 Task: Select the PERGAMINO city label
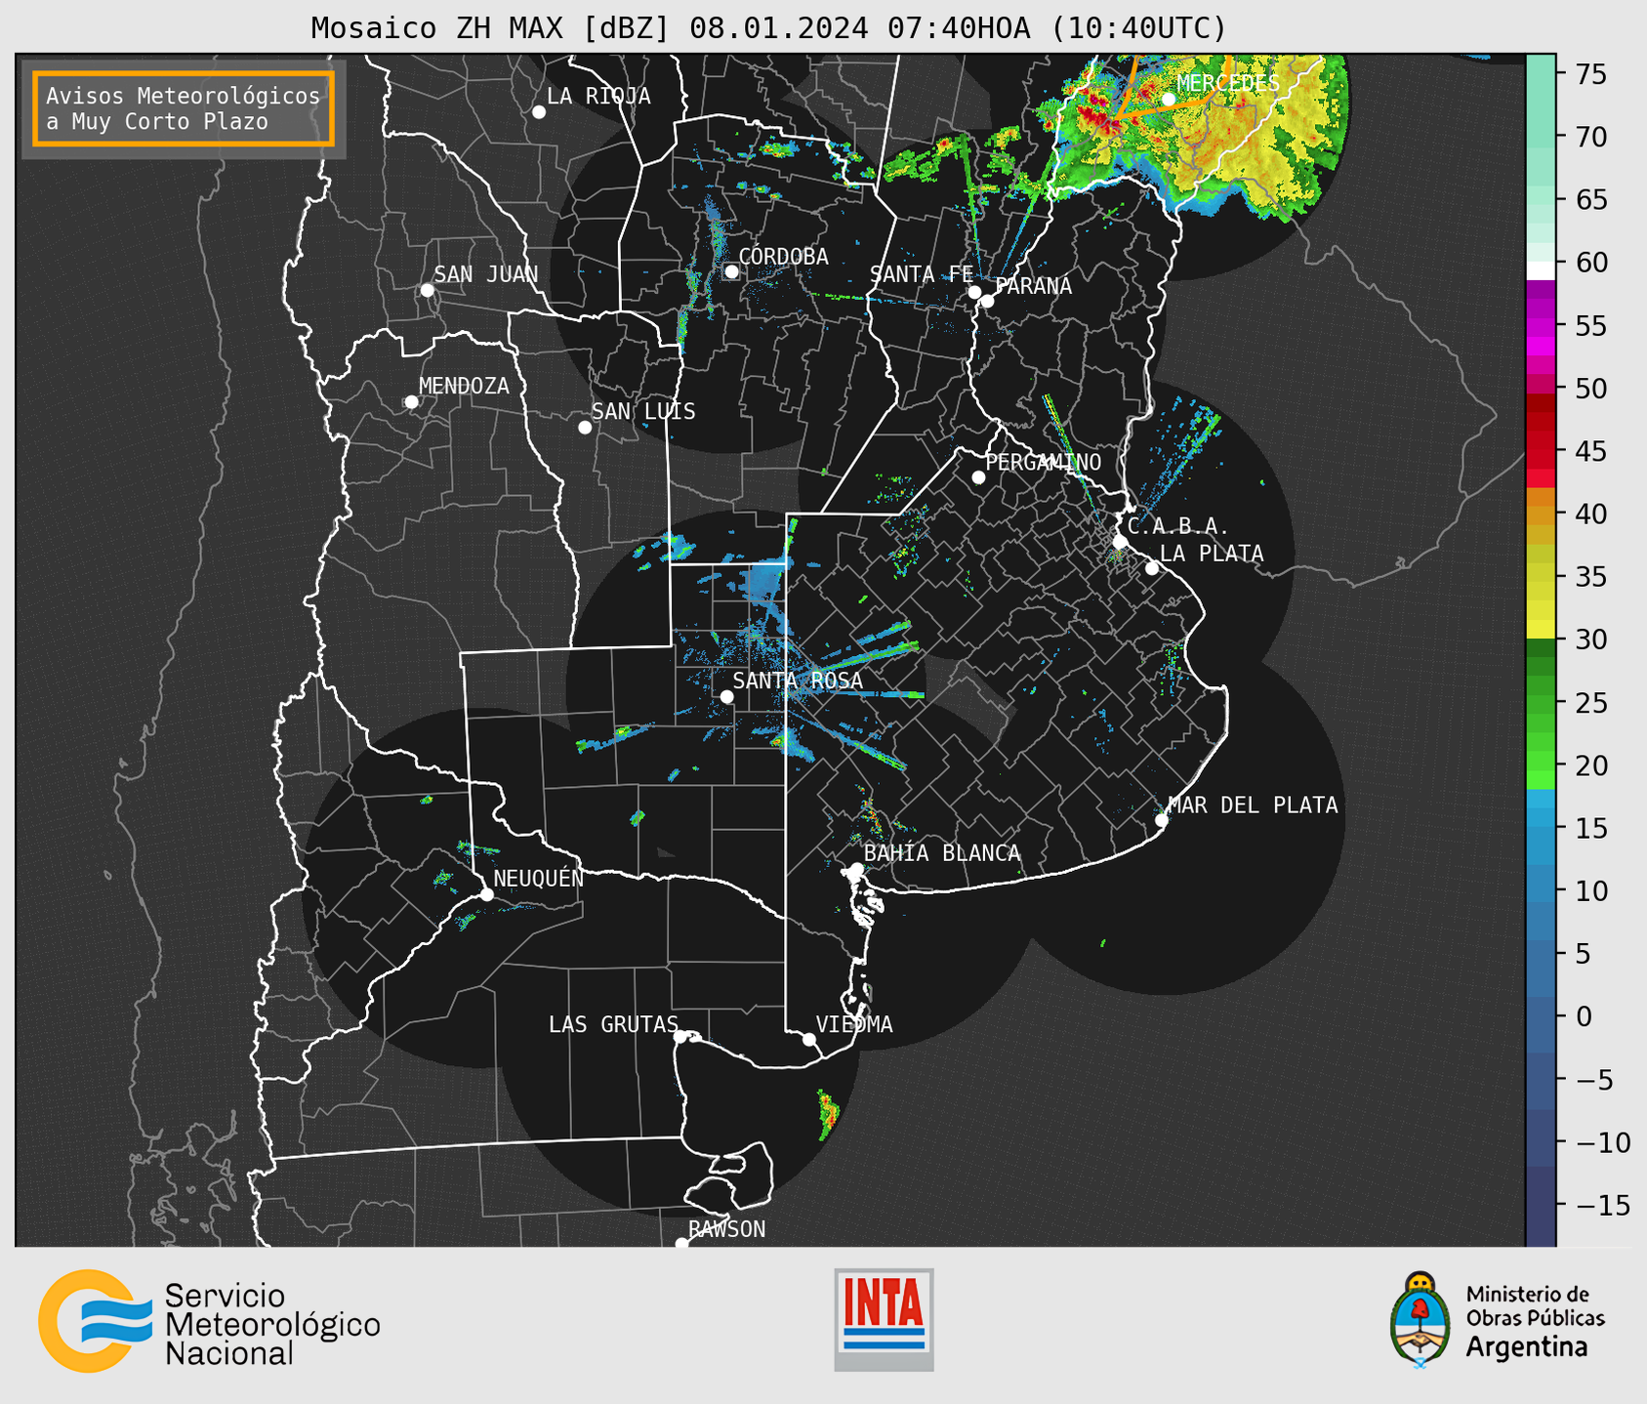point(1044,462)
